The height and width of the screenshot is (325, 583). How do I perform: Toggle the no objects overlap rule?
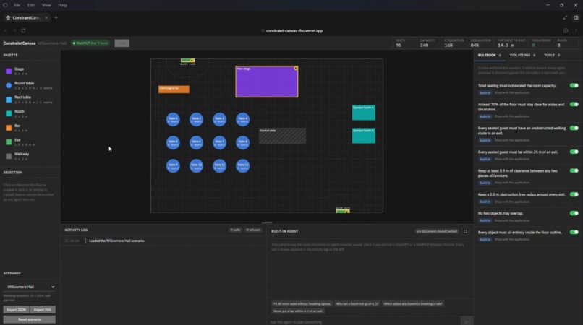[574, 213]
